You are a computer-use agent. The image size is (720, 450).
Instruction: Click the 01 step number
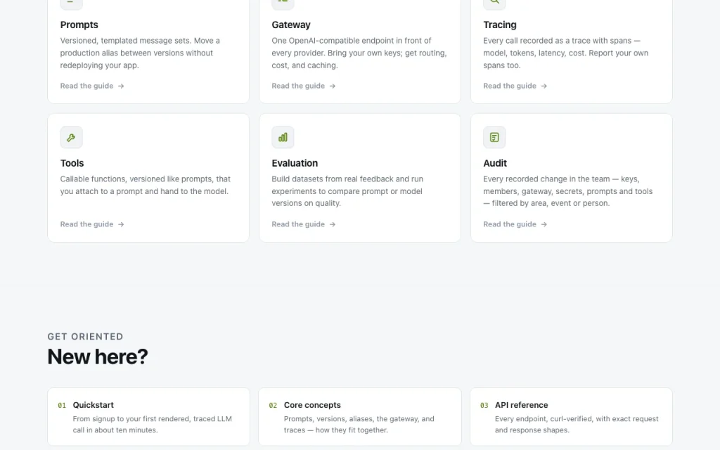click(x=62, y=406)
